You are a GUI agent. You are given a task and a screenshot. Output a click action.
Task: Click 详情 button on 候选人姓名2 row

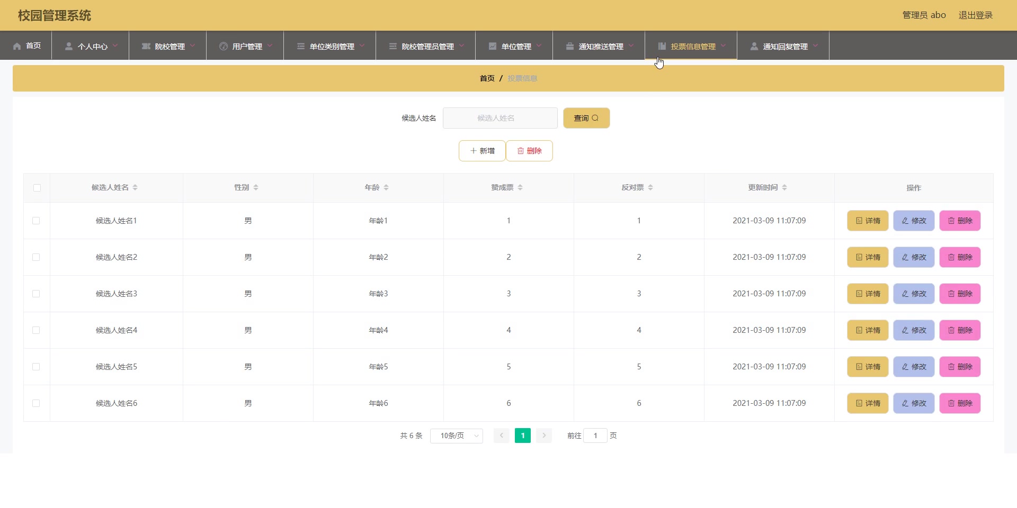coord(867,257)
